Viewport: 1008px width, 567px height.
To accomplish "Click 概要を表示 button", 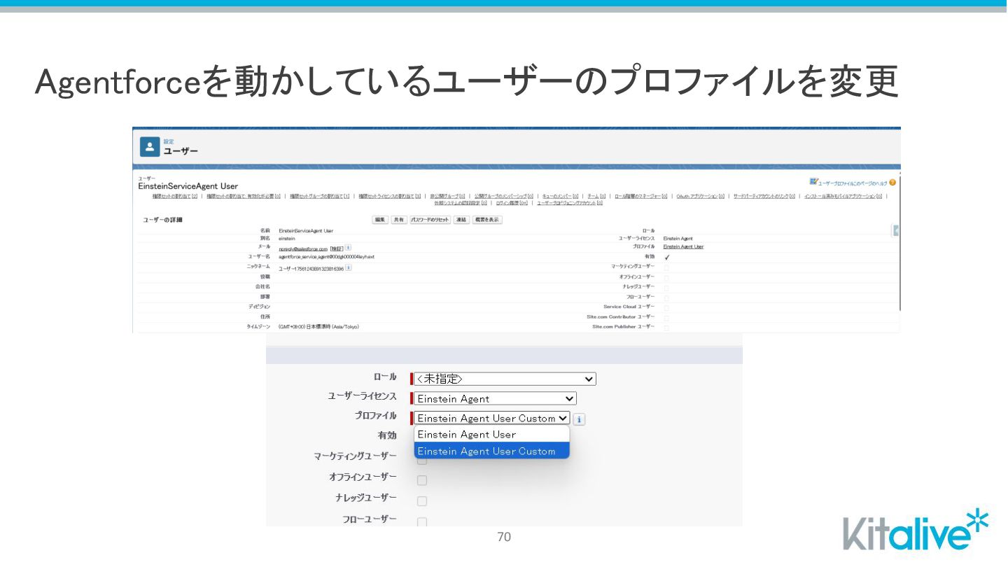I will click(487, 220).
